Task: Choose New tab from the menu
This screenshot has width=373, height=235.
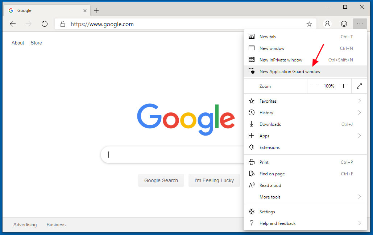Action: [x=306, y=37]
